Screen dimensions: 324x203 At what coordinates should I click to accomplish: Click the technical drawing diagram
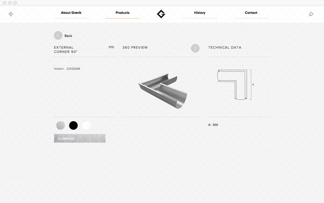(x=234, y=84)
